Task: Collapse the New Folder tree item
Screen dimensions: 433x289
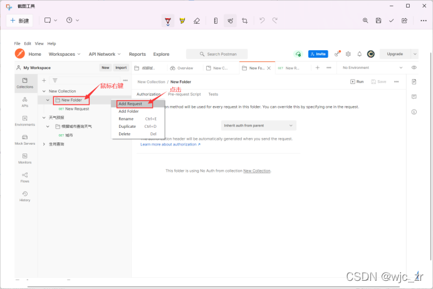Action: click(48, 100)
